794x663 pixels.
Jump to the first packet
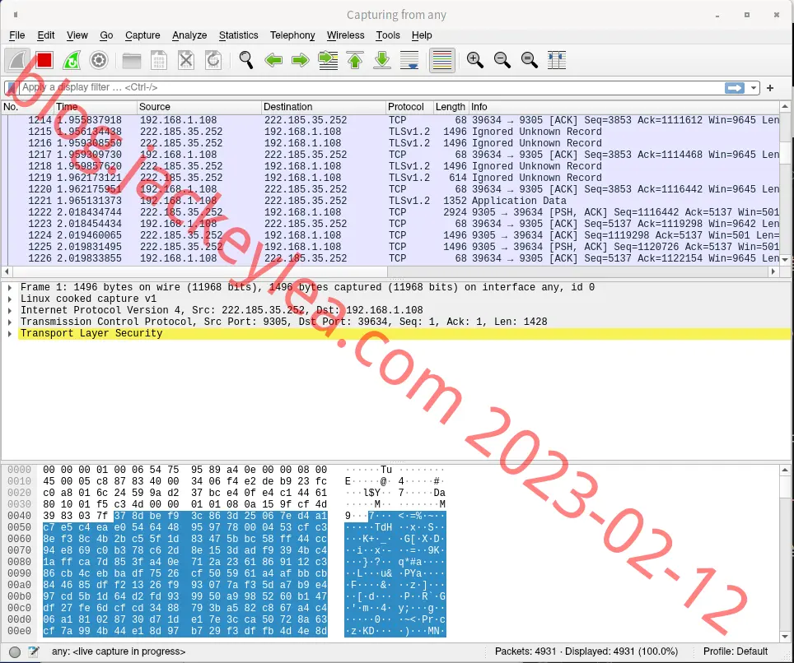pyautogui.click(x=356, y=61)
